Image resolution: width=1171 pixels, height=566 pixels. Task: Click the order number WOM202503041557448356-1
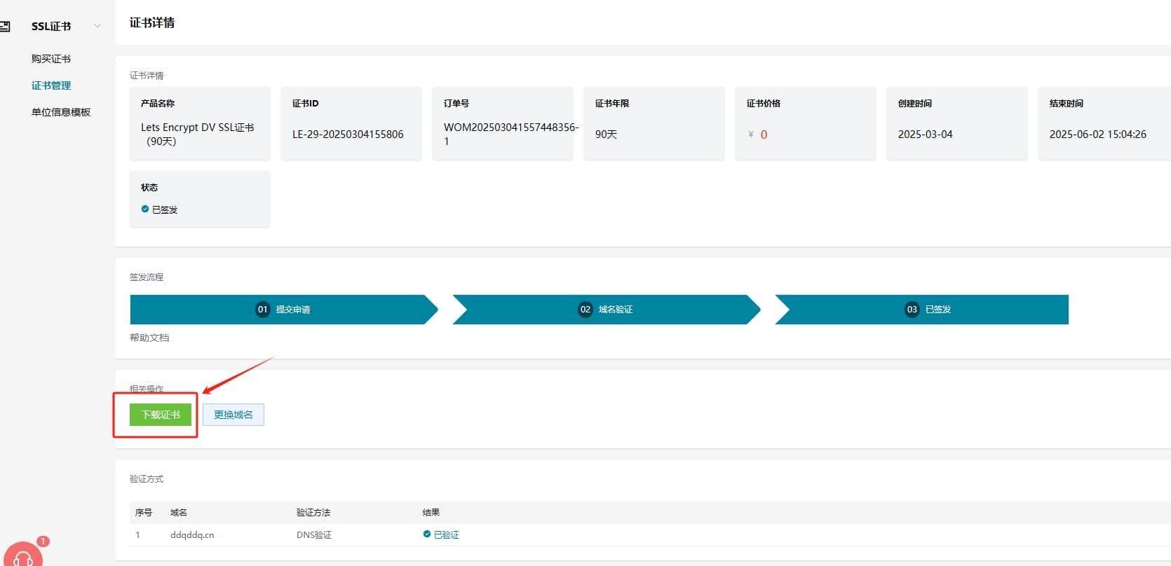[x=510, y=134]
